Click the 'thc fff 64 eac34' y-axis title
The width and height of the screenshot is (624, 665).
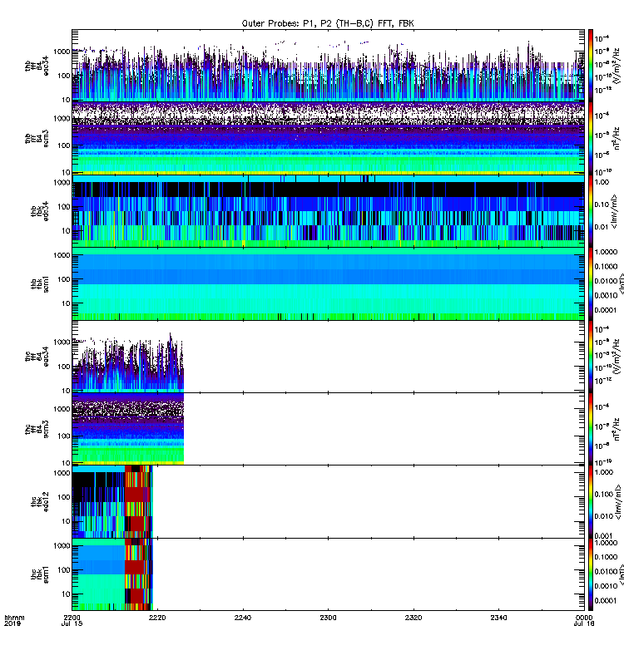tap(37, 357)
